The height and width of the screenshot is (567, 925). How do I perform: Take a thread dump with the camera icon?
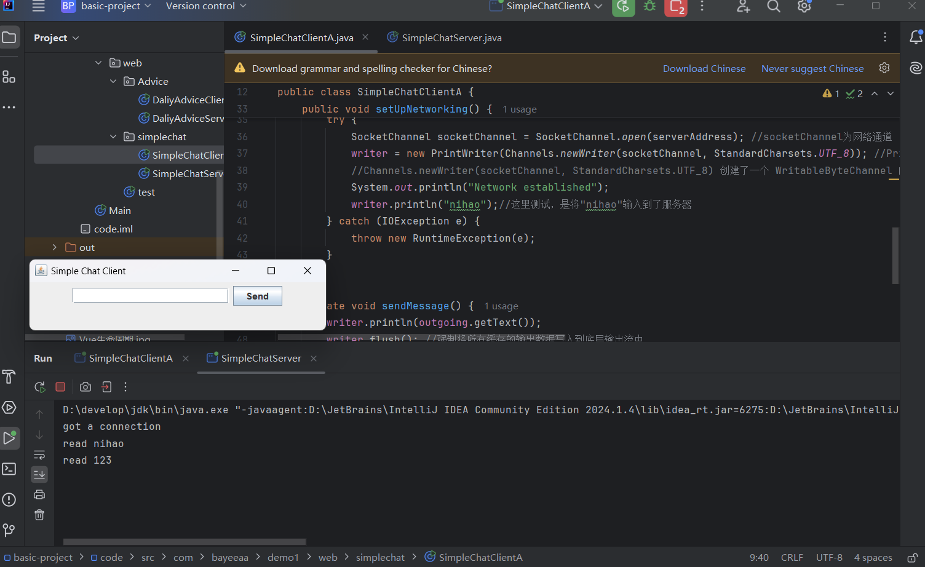coord(85,387)
